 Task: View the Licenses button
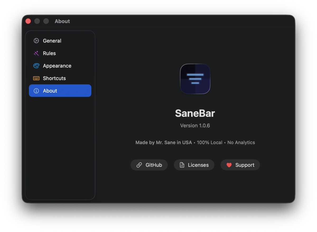tap(194, 165)
